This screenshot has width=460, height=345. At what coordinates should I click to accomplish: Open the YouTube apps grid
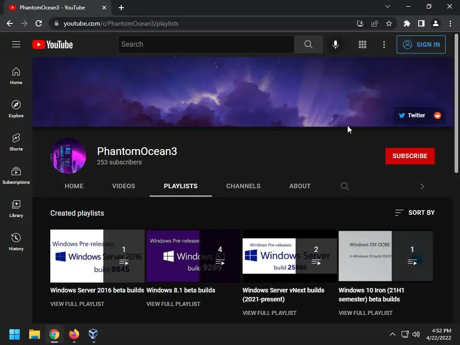click(x=363, y=44)
